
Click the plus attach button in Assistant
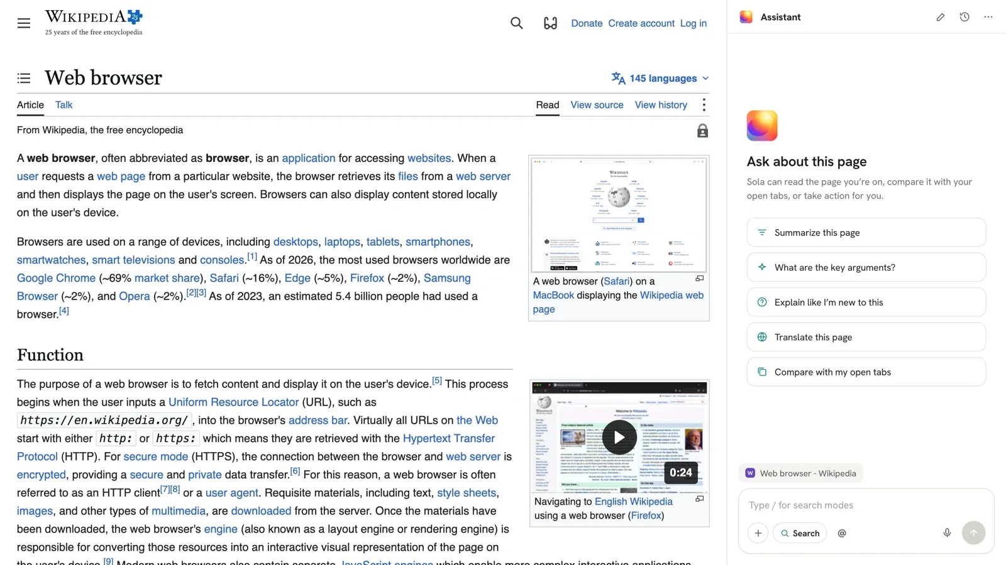758,533
